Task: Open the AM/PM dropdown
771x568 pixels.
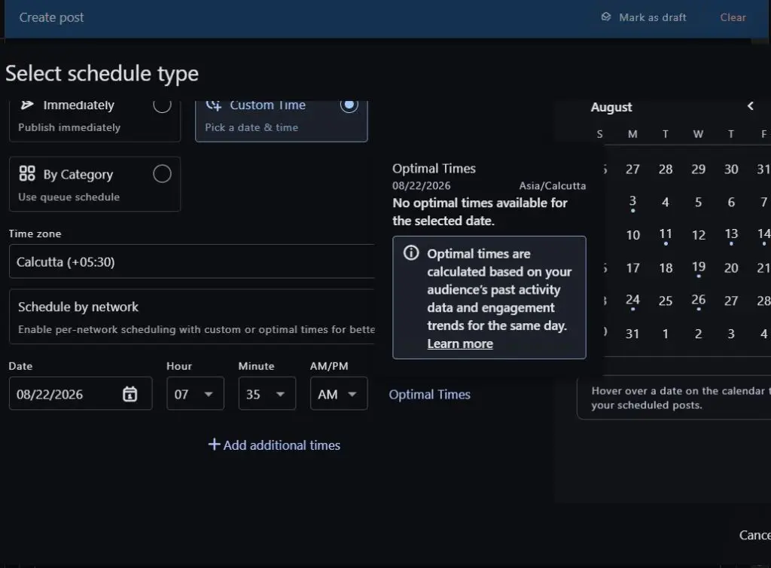Action: pyautogui.click(x=339, y=393)
